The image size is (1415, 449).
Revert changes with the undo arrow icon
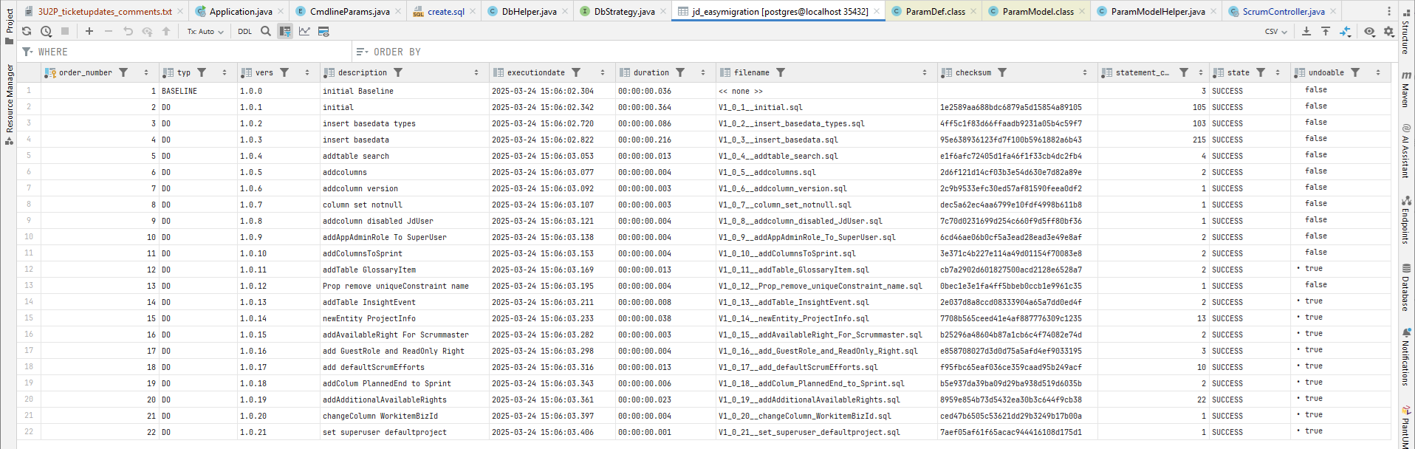click(x=128, y=31)
